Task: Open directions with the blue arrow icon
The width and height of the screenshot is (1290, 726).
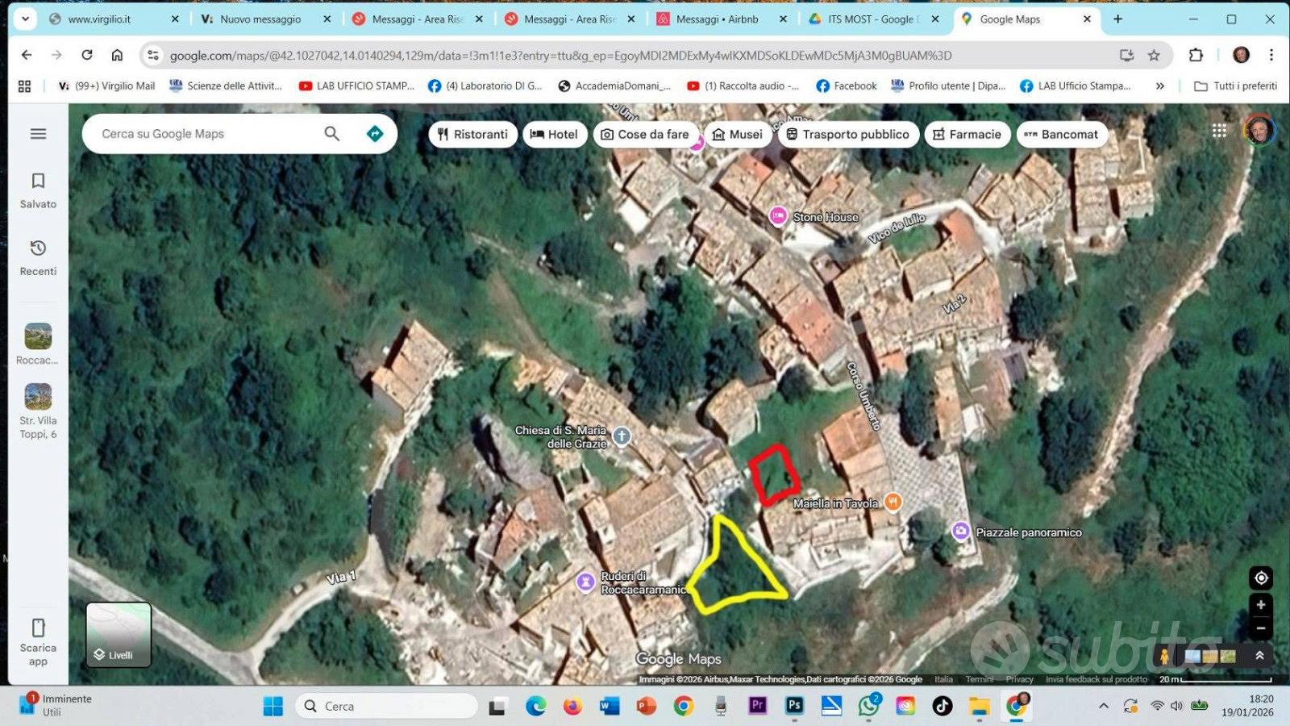Action: pyautogui.click(x=375, y=134)
